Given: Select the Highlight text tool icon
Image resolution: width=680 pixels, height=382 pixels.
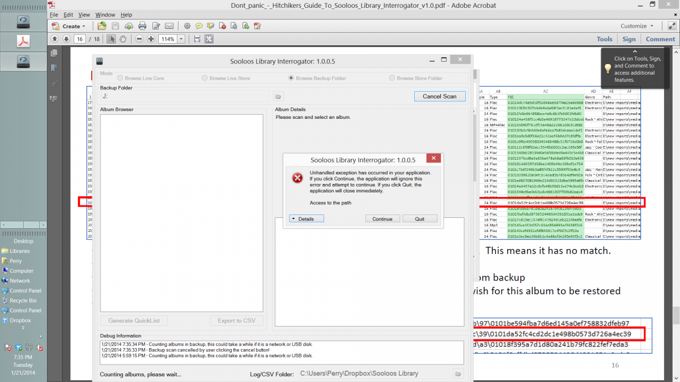Looking at the screenshot, I should (211, 26).
